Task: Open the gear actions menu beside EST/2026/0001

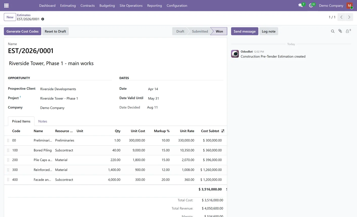Action: click(43, 19)
